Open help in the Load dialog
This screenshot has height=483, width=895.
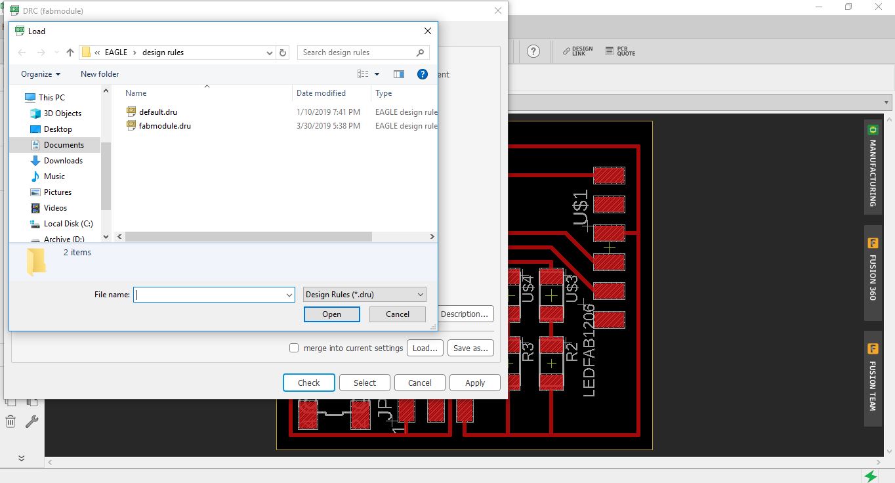tap(423, 74)
